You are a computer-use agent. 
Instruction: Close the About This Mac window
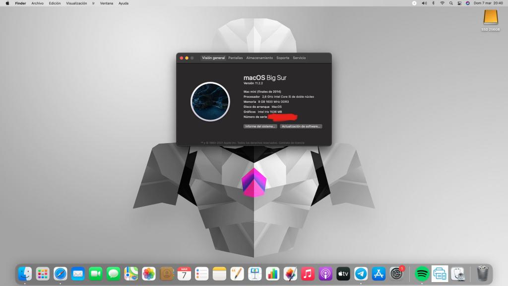(x=182, y=58)
